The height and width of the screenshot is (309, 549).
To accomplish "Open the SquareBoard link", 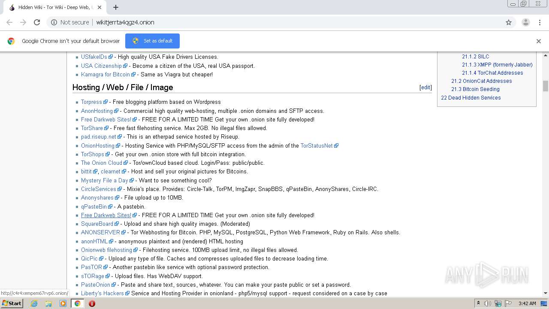I will pyautogui.click(x=97, y=224).
